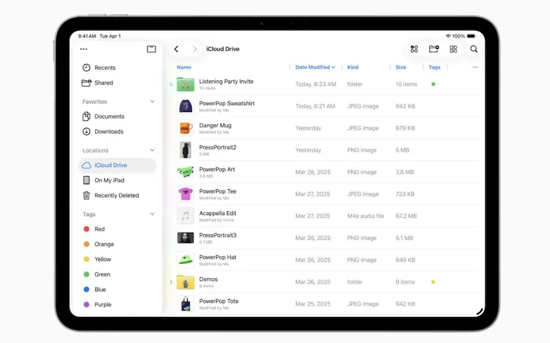The width and height of the screenshot is (550, 343).
Task: Open the view options grouping icon
Action: (415, 49)
